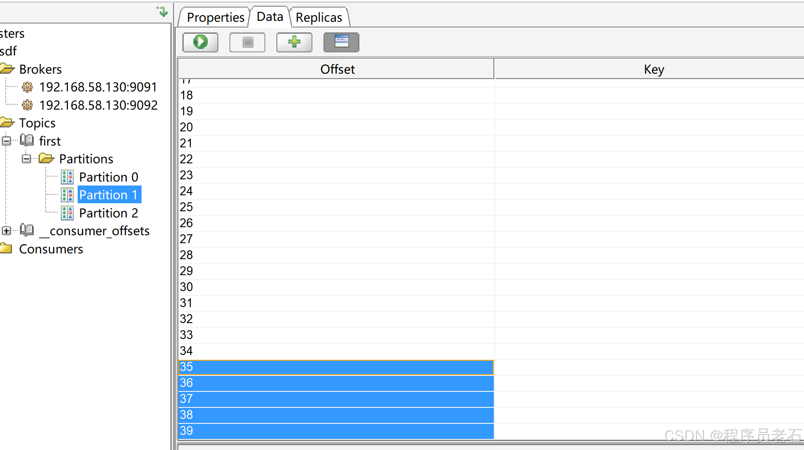
Task: Click the Partition 2 grid icon
Action: tap(67, 213)
